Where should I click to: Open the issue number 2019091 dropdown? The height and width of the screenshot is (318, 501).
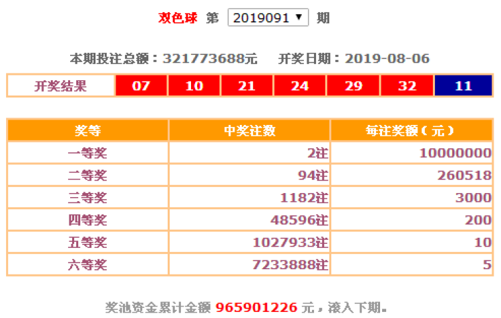[x=268, y=18]
